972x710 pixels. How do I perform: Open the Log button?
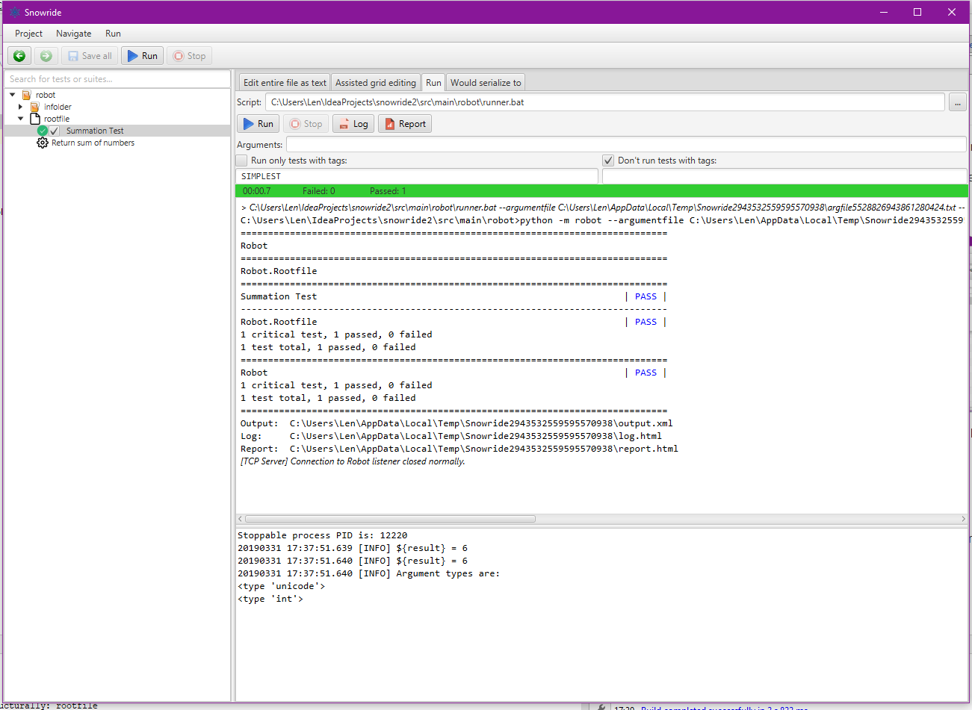coord(353,124)
